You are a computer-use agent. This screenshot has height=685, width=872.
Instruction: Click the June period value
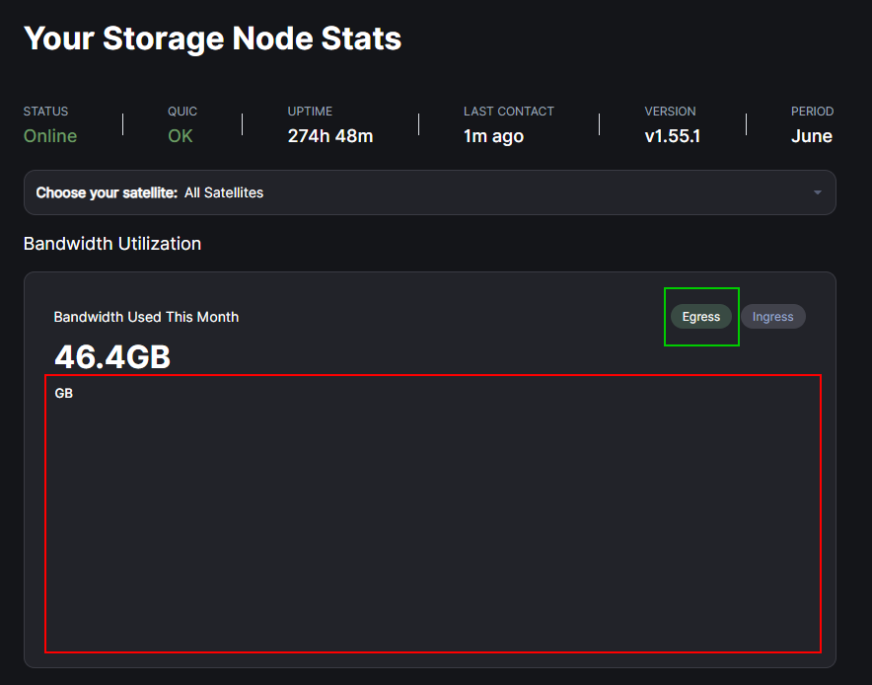pyautogui.click(x=812, y=136)
